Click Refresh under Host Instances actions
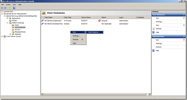Viewport: 187px width, 100px height. (158, 29)
